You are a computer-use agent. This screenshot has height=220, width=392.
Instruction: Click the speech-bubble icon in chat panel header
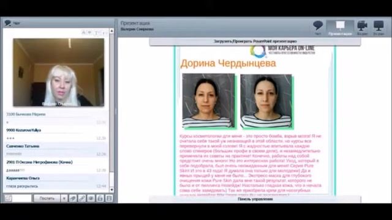tap(8, 23)
